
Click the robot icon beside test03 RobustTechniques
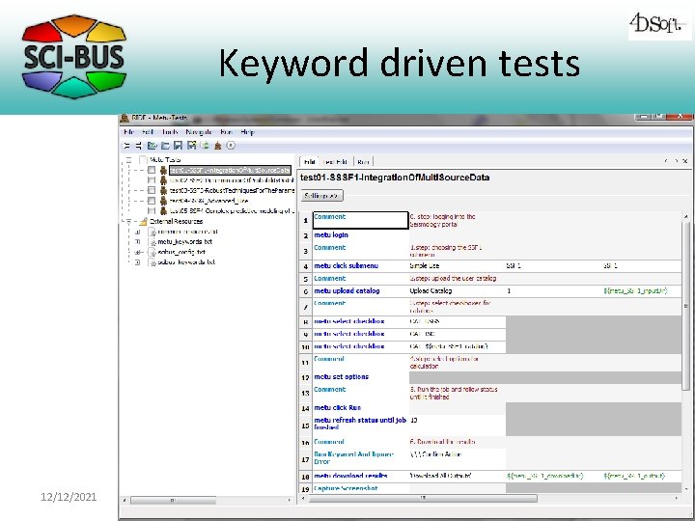(163, 190)
